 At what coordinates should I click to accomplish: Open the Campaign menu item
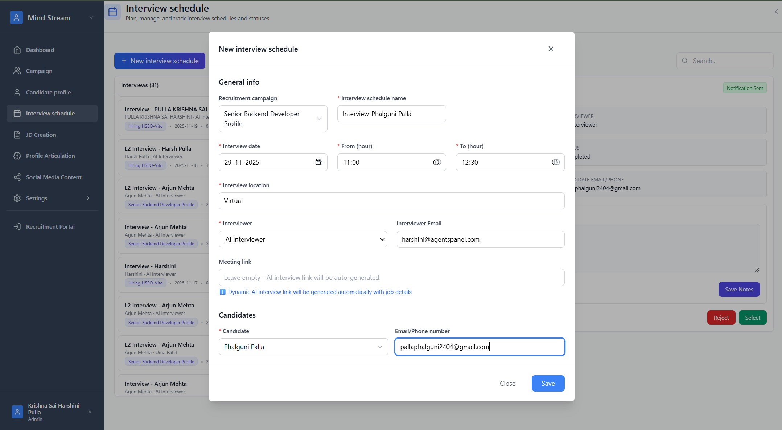(x=39, y=71)
